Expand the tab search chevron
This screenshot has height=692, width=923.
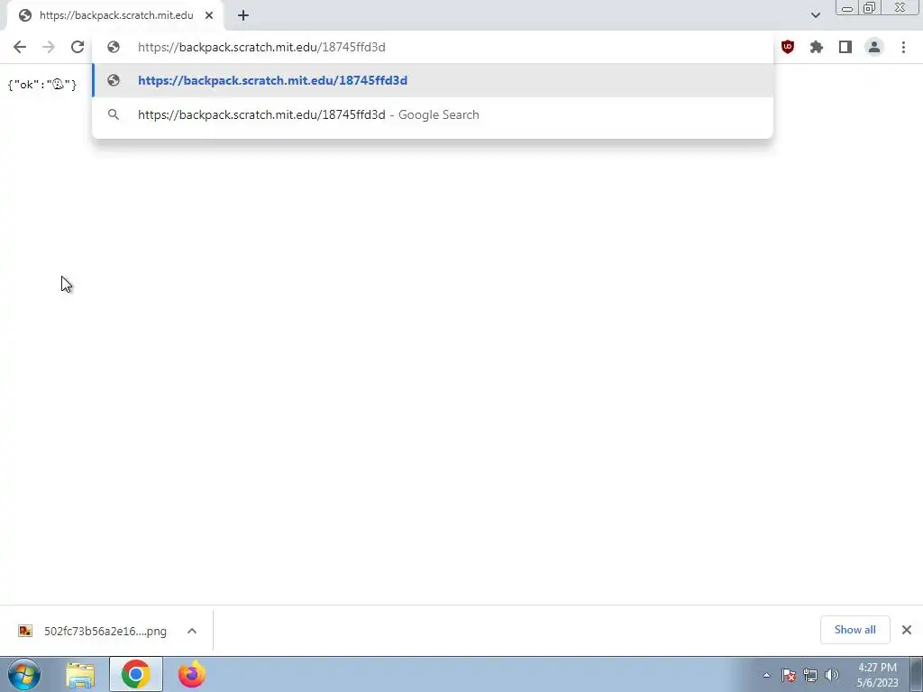pos(816,15)
